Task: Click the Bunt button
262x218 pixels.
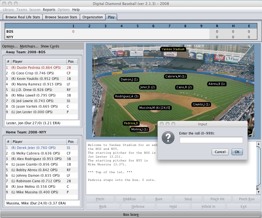Action: coord(159,199)
